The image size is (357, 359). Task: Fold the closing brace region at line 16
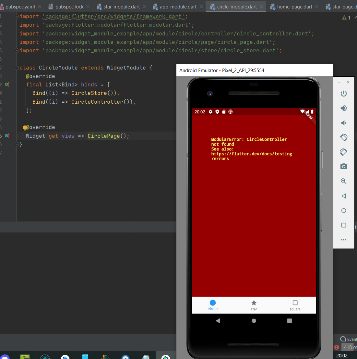(x=17, y=144)
